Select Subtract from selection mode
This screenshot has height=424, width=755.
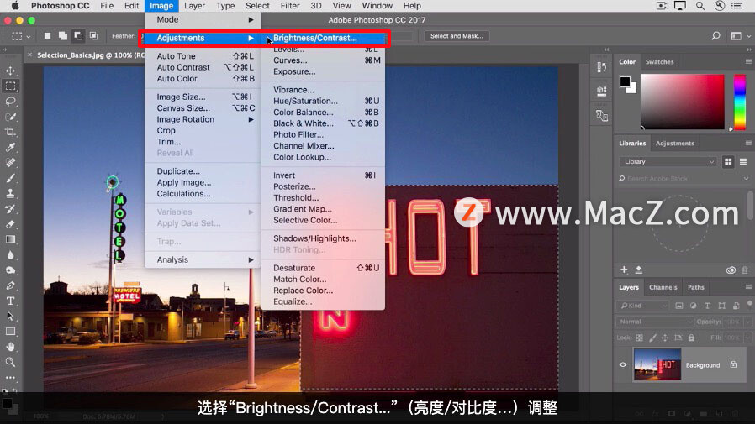[78, 36]
